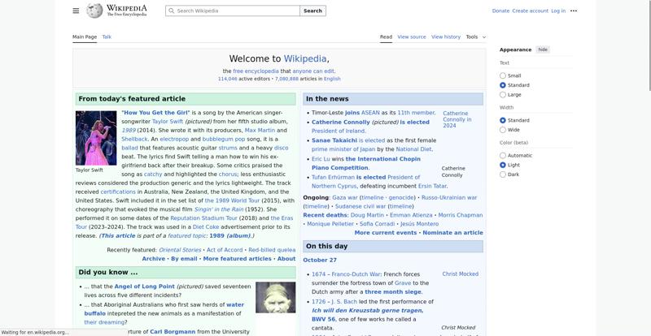Switch to the Talk tab
Viewport: 651px width, 336px height.
point(107,37)
